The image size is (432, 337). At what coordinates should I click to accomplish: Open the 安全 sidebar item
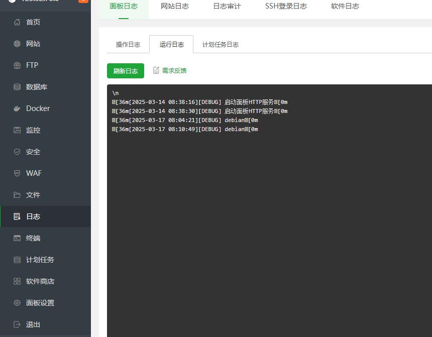pos(45,152)
